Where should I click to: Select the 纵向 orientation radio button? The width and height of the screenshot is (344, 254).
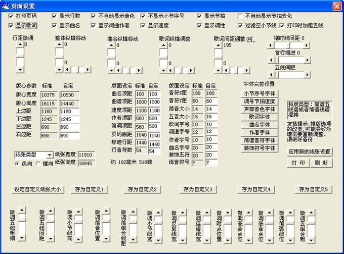click(17, 164)
